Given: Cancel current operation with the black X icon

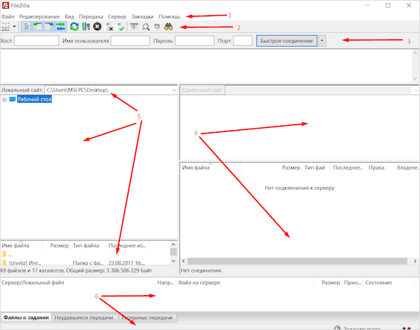Looking at the screenshot, I should pyautogui.click(x=97, y=27).
